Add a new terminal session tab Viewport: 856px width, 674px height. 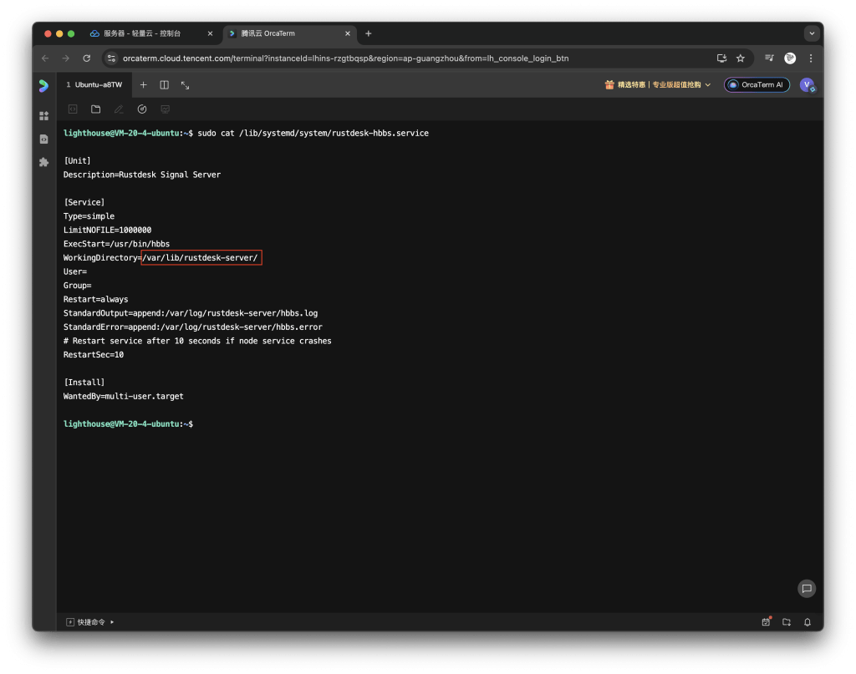(x=143, y=85)
